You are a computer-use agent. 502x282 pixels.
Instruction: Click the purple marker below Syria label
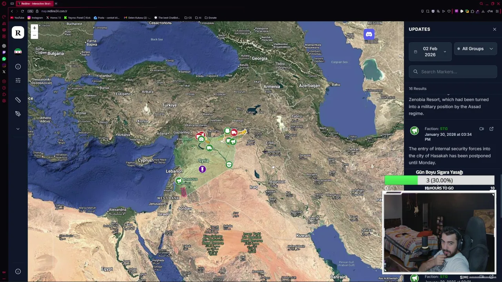pyautogui.click(x=202, y=169)
